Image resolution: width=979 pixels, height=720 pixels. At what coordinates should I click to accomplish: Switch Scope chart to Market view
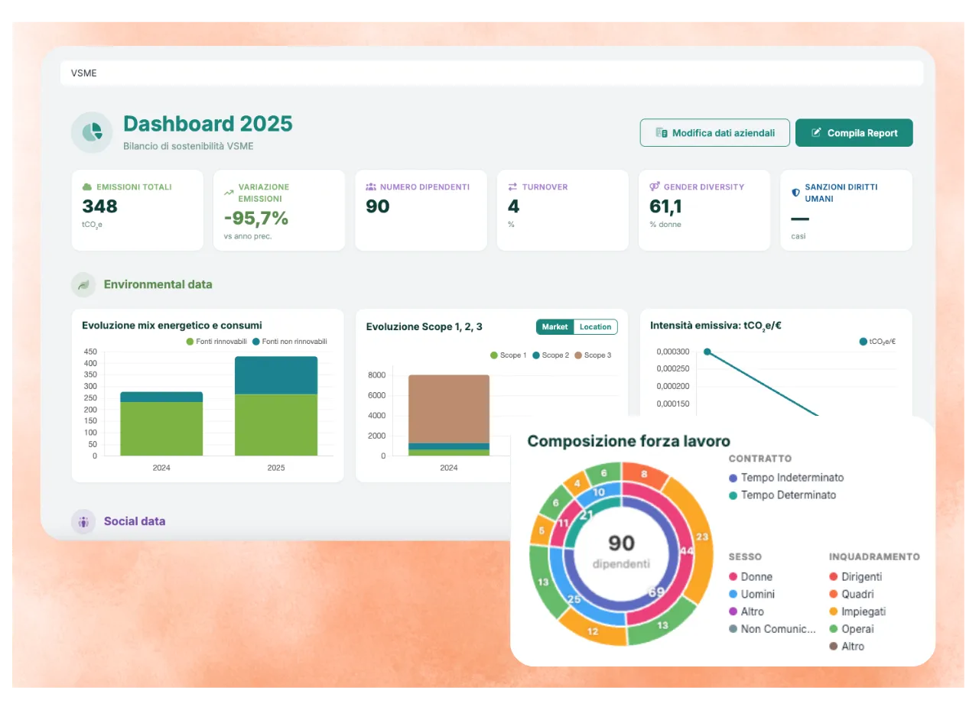tap(555, 327)
